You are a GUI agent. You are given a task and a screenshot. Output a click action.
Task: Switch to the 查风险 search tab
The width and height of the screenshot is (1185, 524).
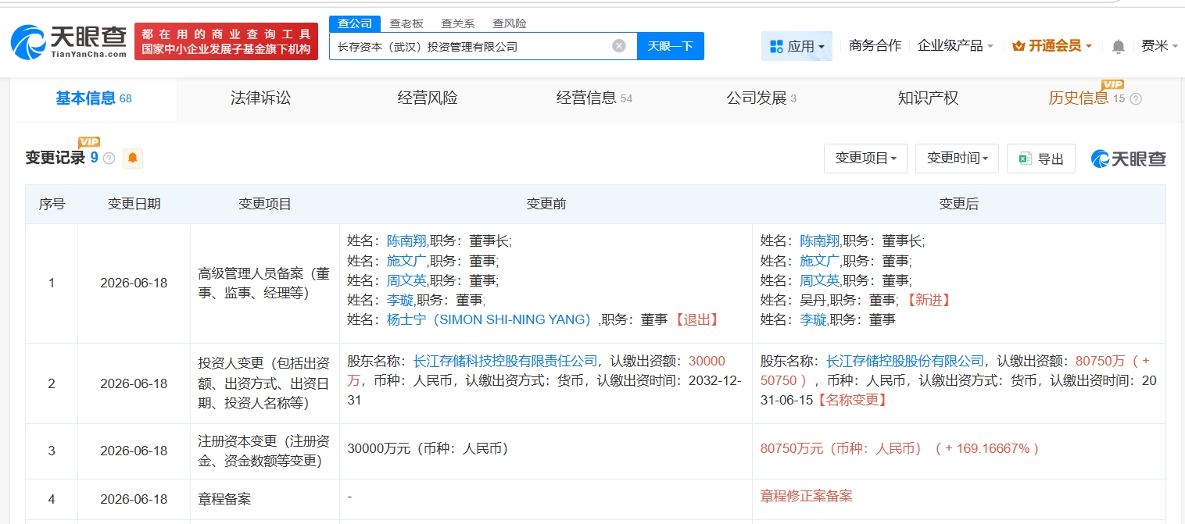(509, 23)
